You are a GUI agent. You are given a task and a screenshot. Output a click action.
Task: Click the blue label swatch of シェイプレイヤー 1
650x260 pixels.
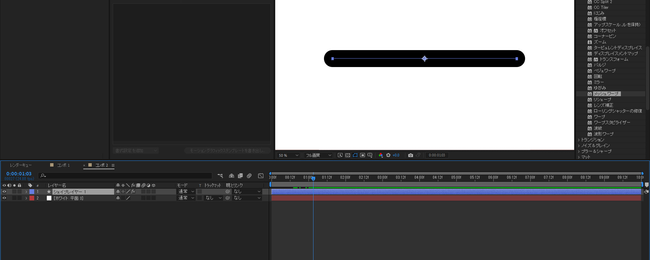(x=32, y=192)
